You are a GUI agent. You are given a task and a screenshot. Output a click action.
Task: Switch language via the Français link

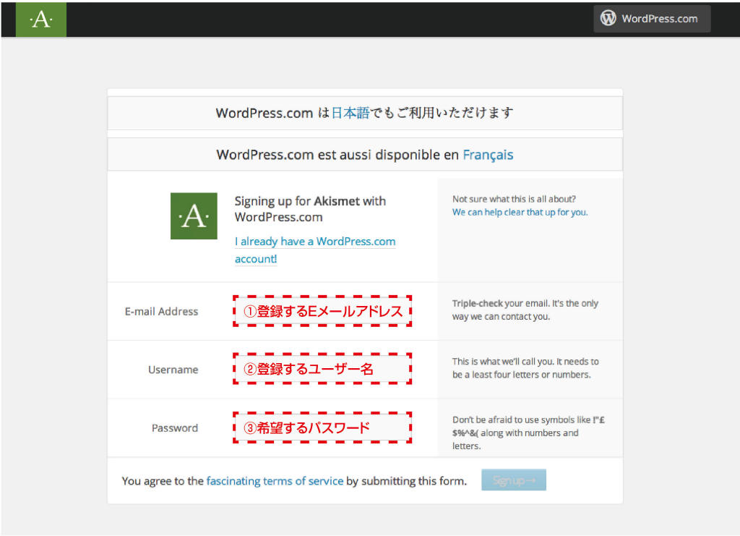click(488, 155)
